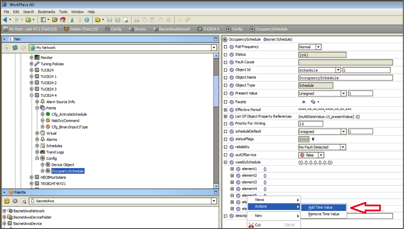Image resolution: width=404 pixels, height=229 pixels.
Task: Click the Station (Test123) breadcrumb
Action: (x=81, y=29)
